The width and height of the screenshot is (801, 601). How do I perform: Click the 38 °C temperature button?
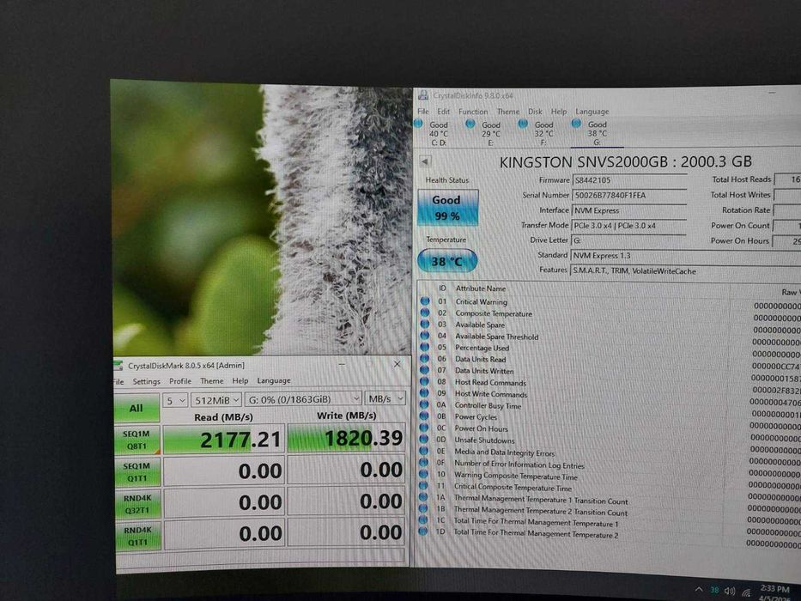coord(447,261)
